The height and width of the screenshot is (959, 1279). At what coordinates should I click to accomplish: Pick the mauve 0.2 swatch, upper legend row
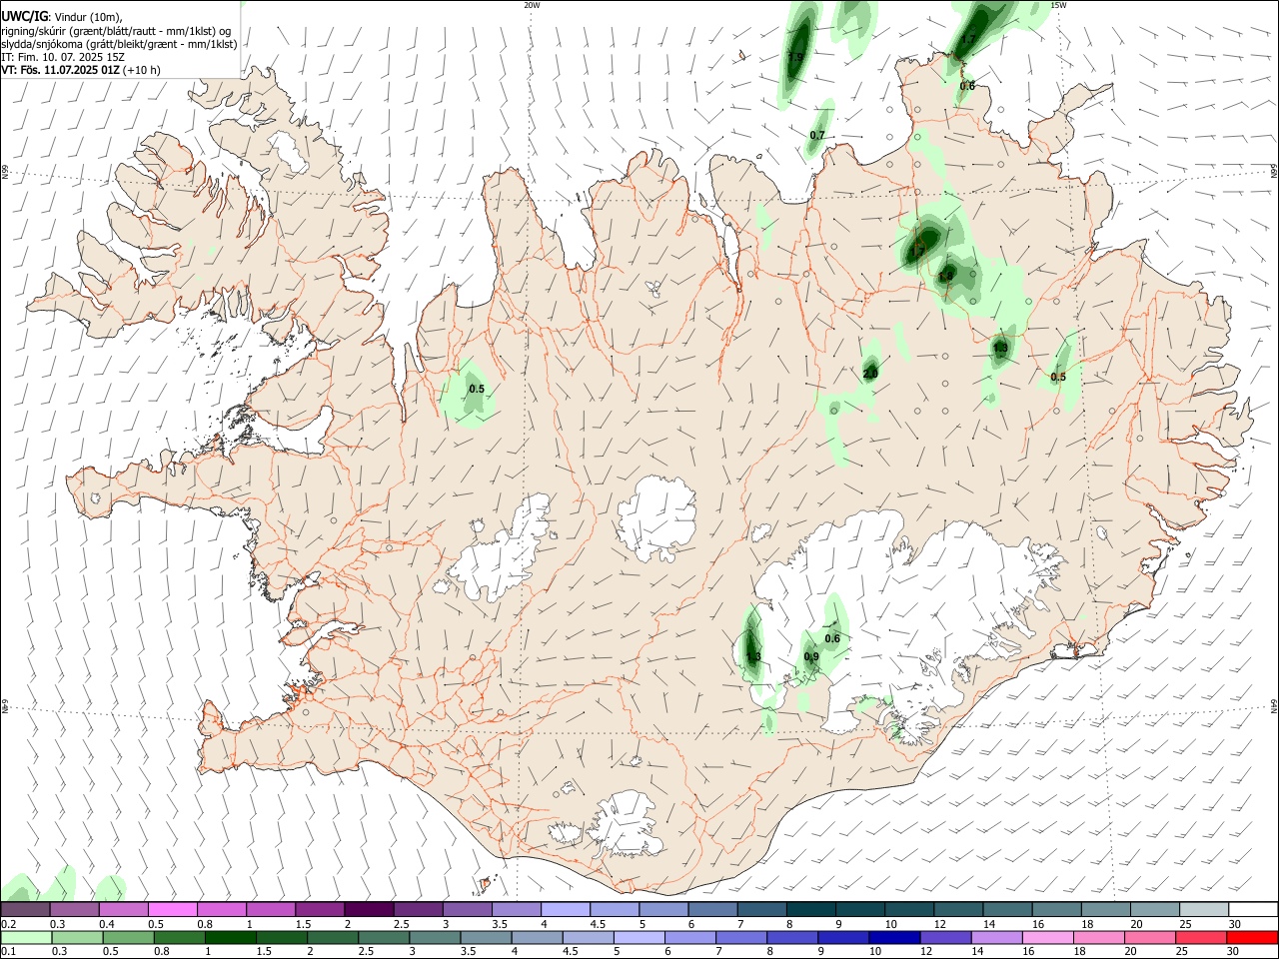click(x=25, y=909)
